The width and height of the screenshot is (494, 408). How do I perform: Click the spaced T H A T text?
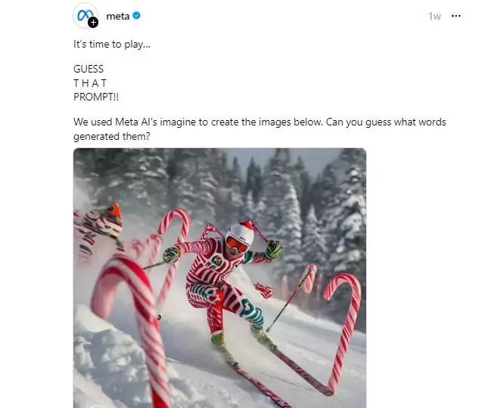[x=90, y=83]
